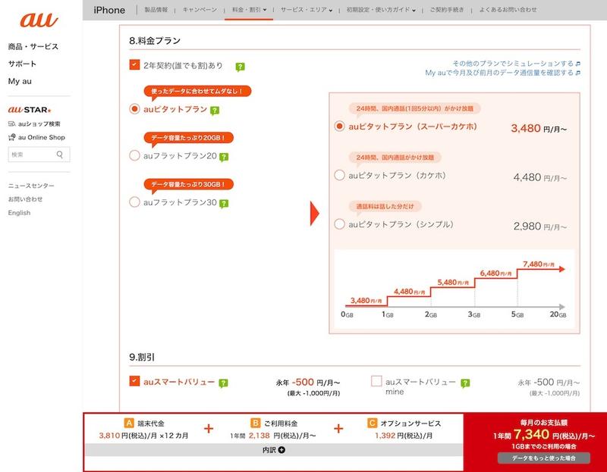Image resolution: width=607 pixels, height=472 pixels.
Task: Click plus icon next to 内訳
Action: coord(281,450)
